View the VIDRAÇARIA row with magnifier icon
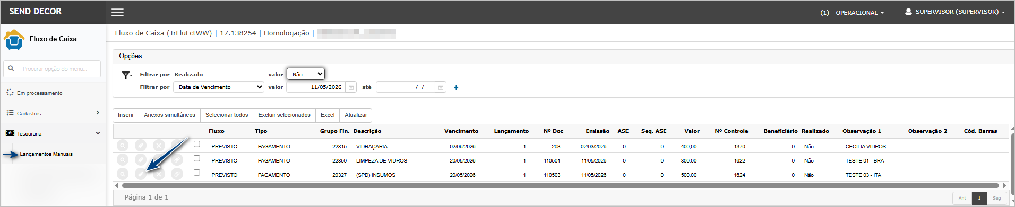 (123, 145)
